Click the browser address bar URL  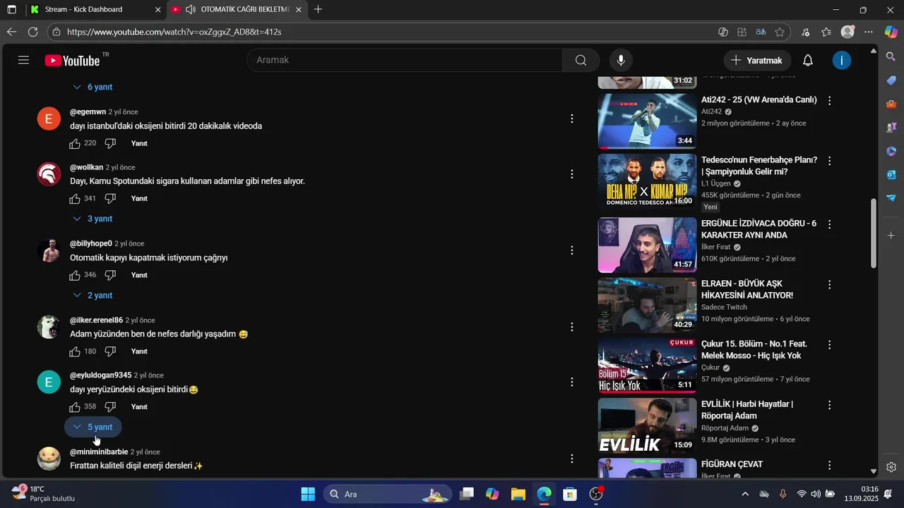click(174, 32)
